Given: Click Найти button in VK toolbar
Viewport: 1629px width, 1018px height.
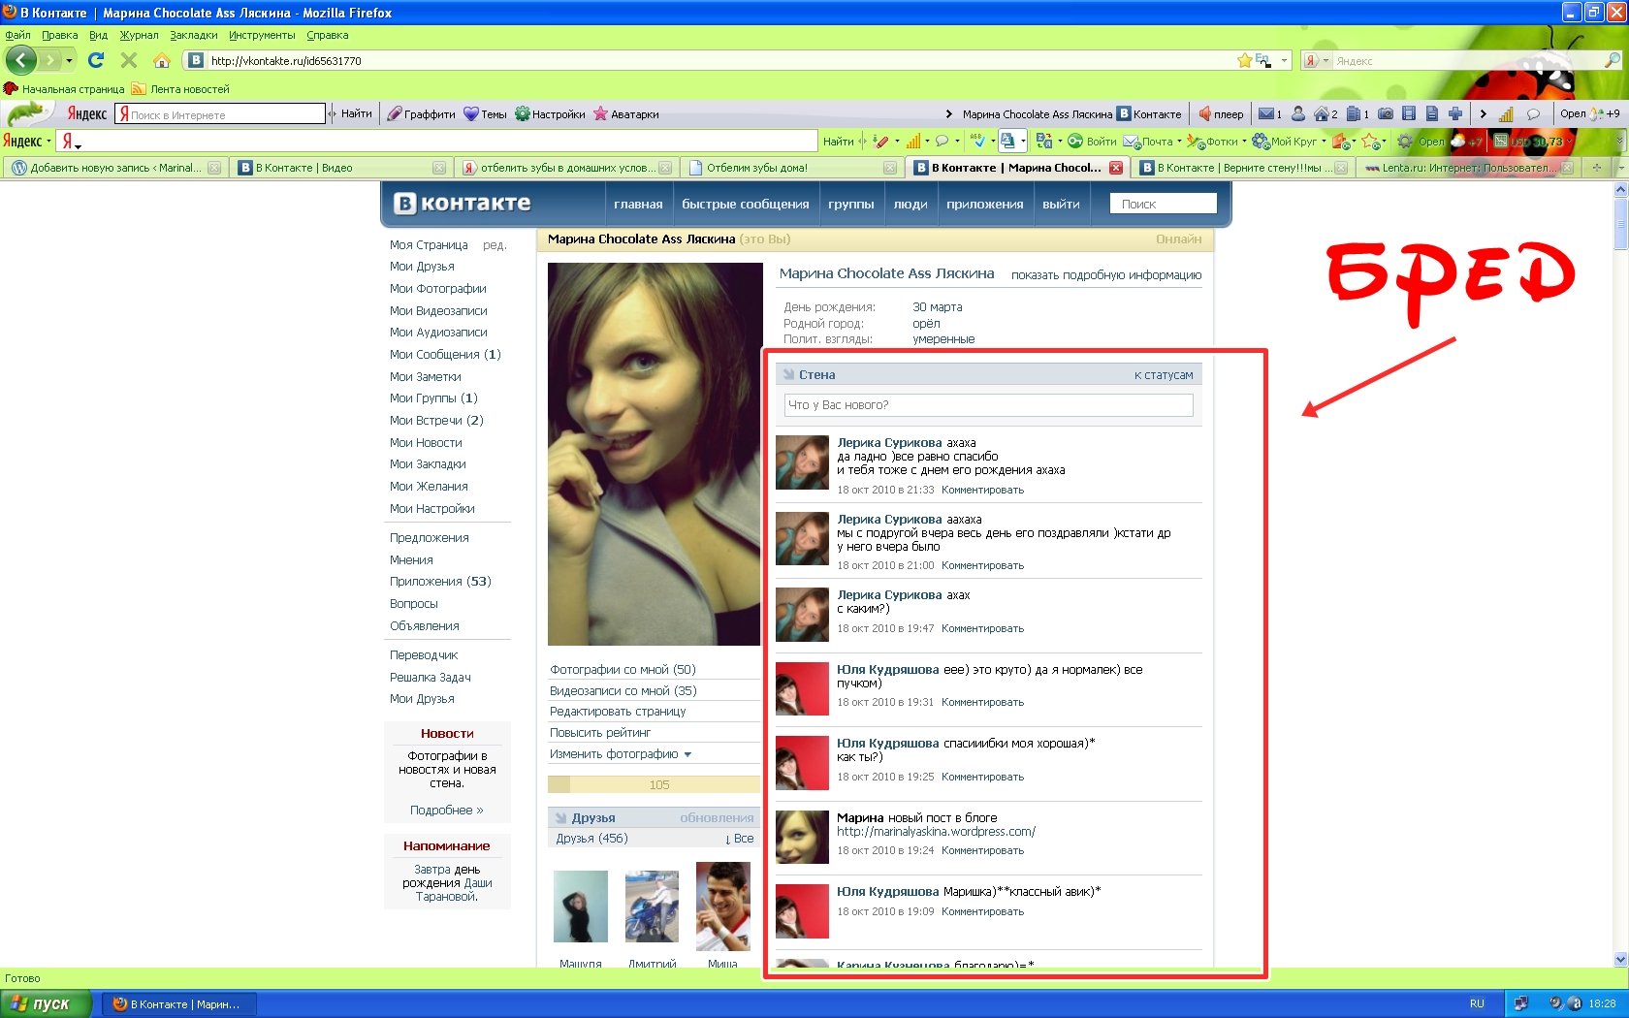Looking at the screenshot, I should coord(357,114).
